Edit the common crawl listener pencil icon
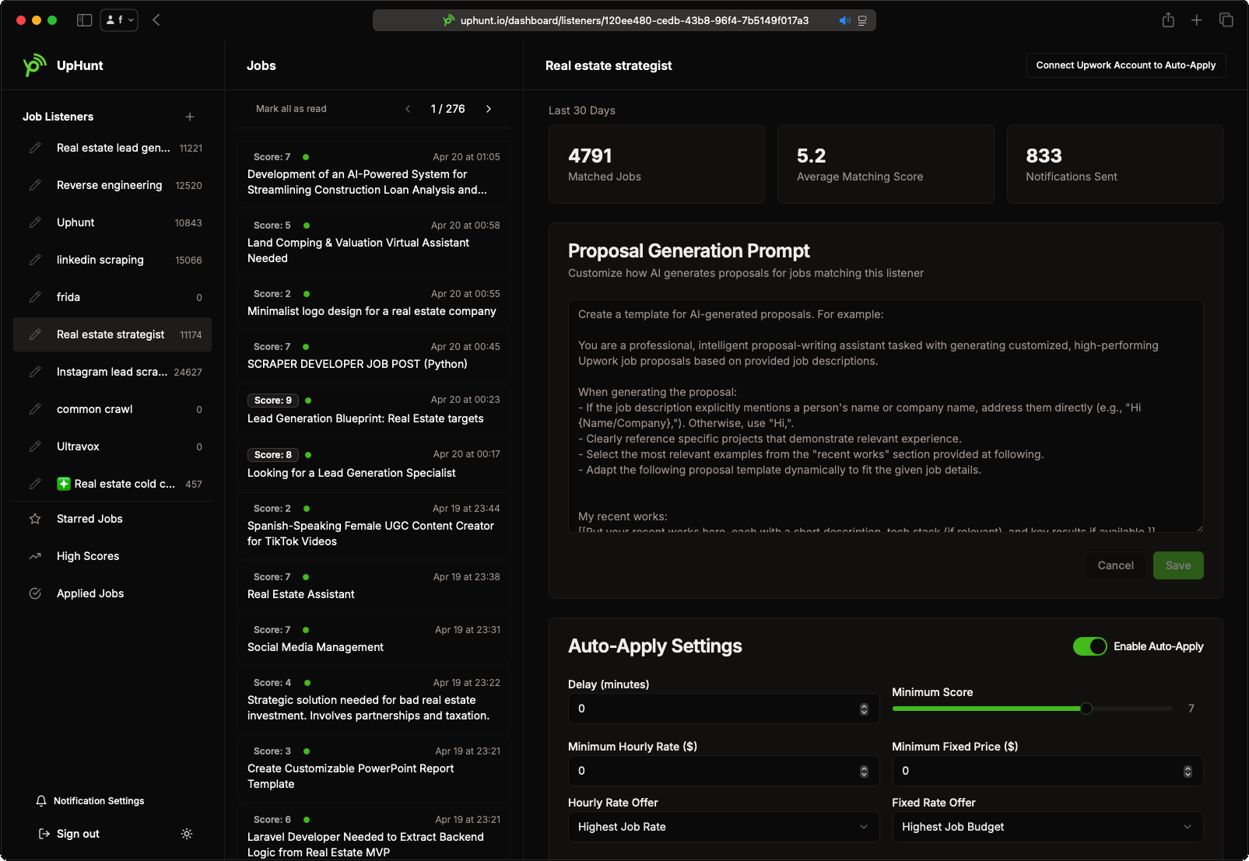This screenshot has height=861, width=1249. pos(35,409)
